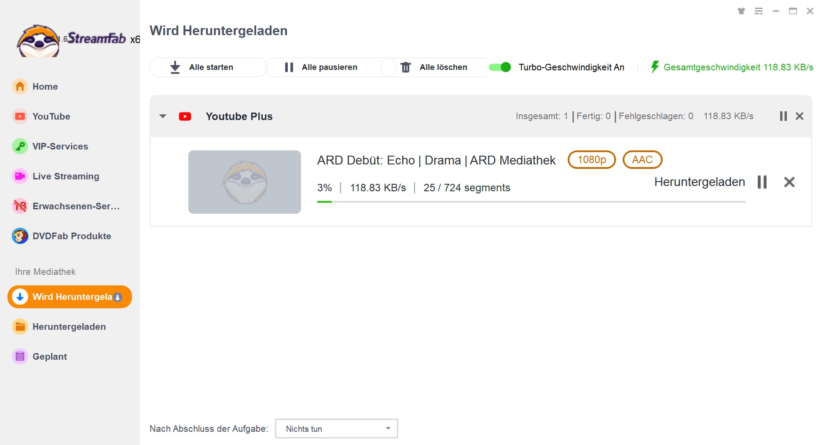This screenshot has height=445, width=822.
Task: Click the AAC audio badge
Action: tap(642, 160)
